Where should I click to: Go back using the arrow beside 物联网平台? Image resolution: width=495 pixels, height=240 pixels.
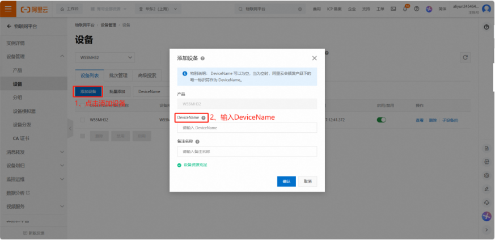(x=9, y=27)
